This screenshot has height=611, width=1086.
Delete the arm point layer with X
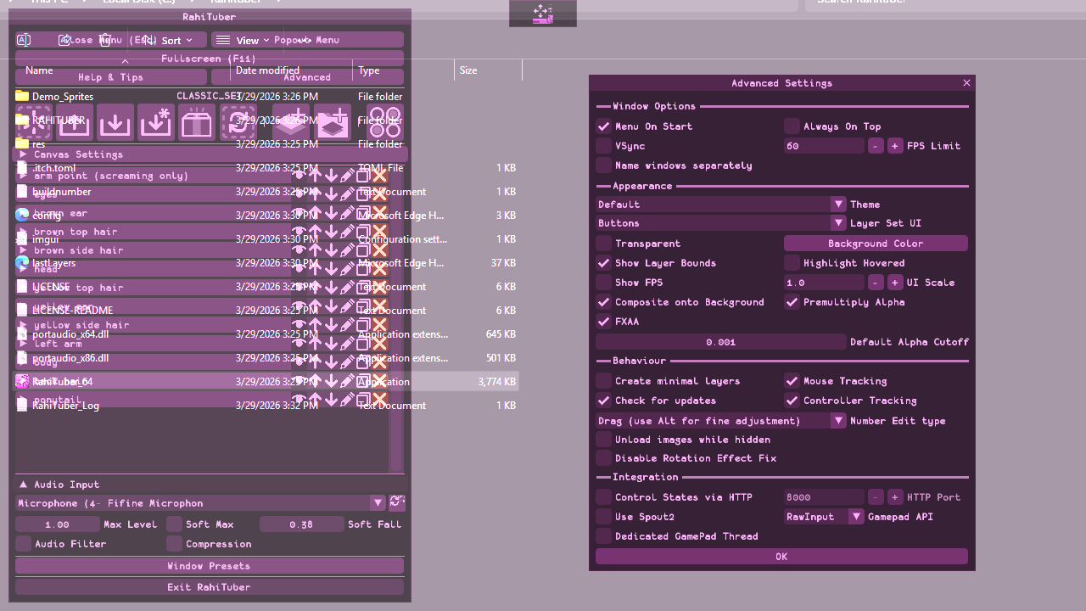click(x=379, y=176)
